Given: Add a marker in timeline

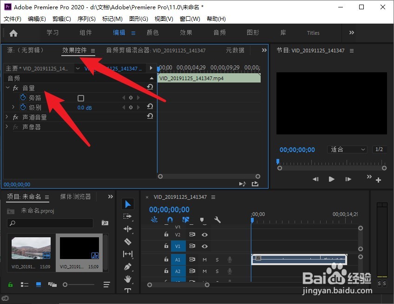Looking at the screenshot, I should [x=202, y=220].
